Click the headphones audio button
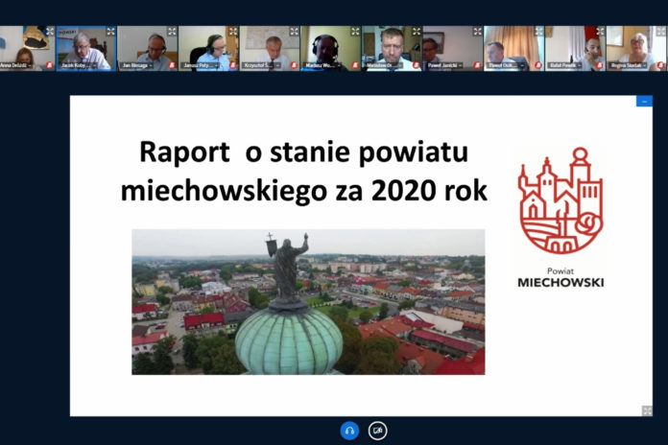This screenshot has width=668, height=445. 349,431
